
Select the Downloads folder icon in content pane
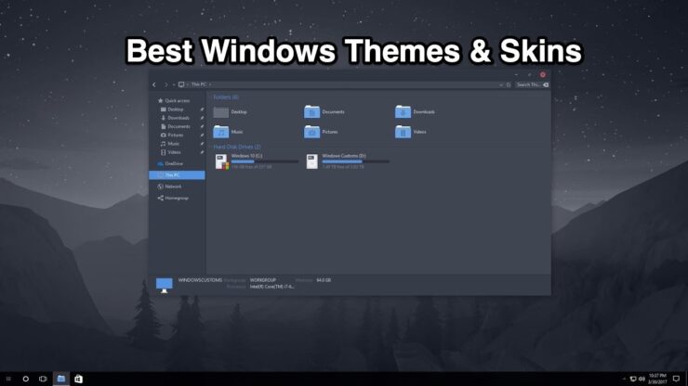pos(403,112)
